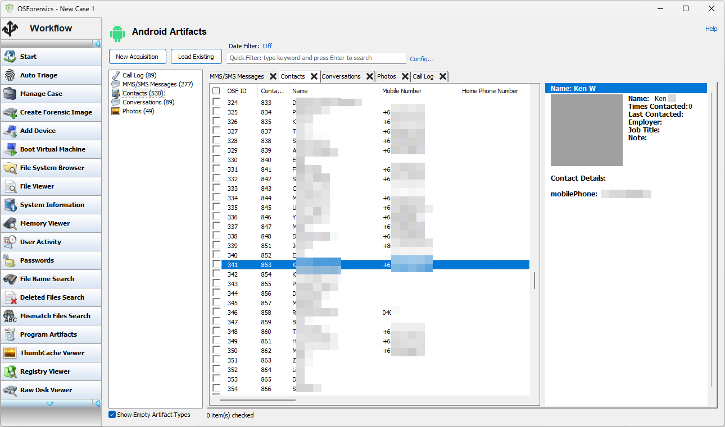This screenshot has width=725, height=427.
Task: Check the box for OSF ID 324
Action: (x=216, y=102)
